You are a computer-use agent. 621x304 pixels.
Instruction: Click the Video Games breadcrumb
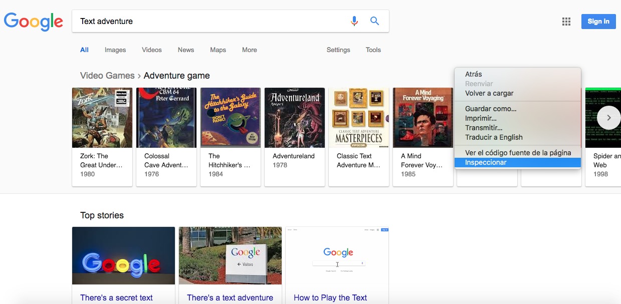tap(107, 76)
